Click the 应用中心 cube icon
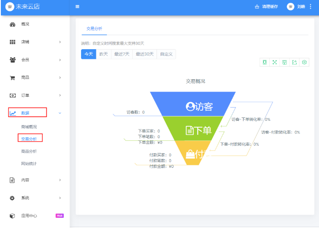The width and height of the screenshot is (319, 228). tap(12, 216)
